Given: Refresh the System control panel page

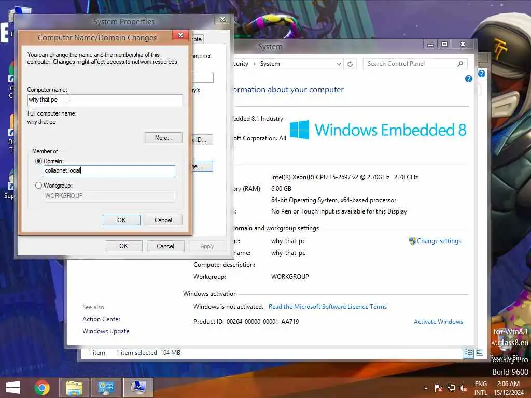Looking at the screenshot, I should (x=350, y=64).
